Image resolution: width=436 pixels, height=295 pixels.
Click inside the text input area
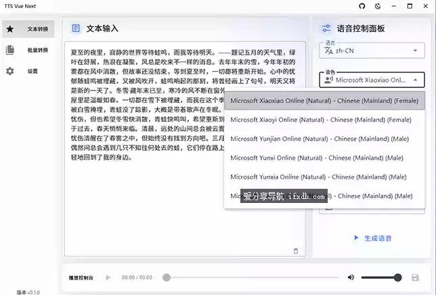click(x=185, y=149)
